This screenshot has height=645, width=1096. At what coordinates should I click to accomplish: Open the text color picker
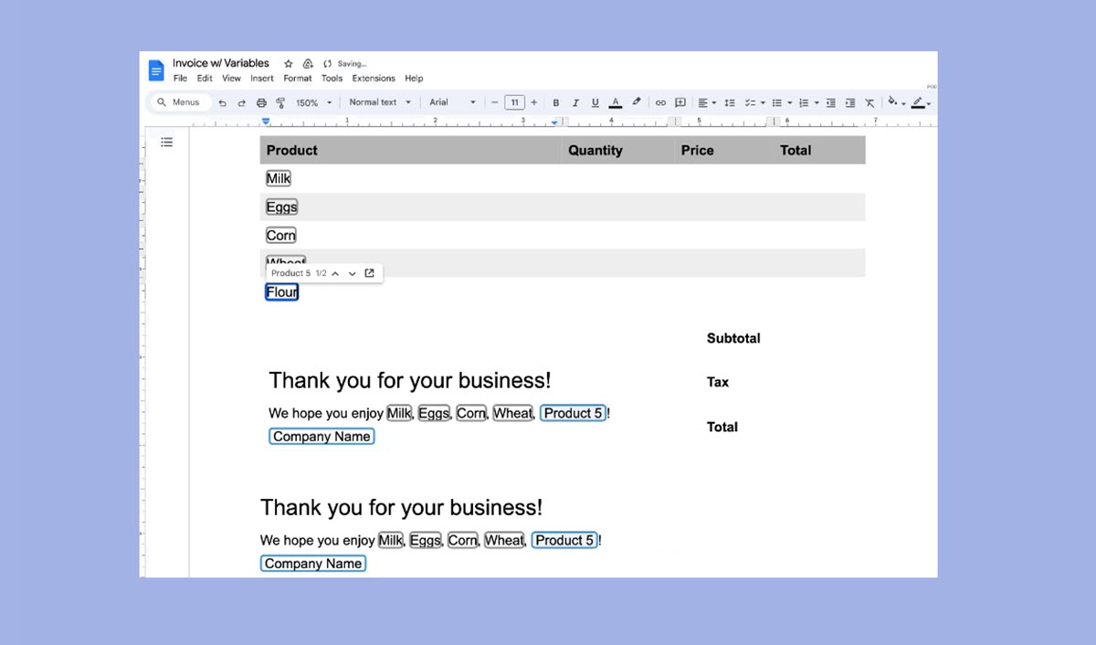pyautogui.click(x=616, y=103)
